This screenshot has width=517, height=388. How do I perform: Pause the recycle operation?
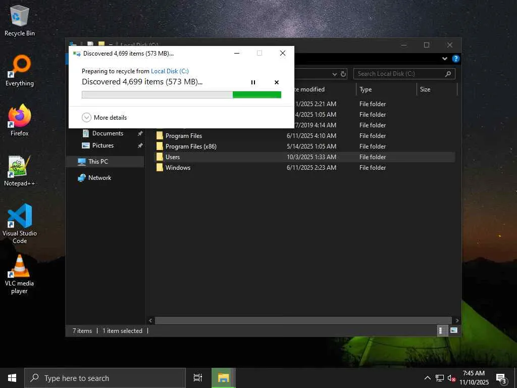[x=253, y=82]
